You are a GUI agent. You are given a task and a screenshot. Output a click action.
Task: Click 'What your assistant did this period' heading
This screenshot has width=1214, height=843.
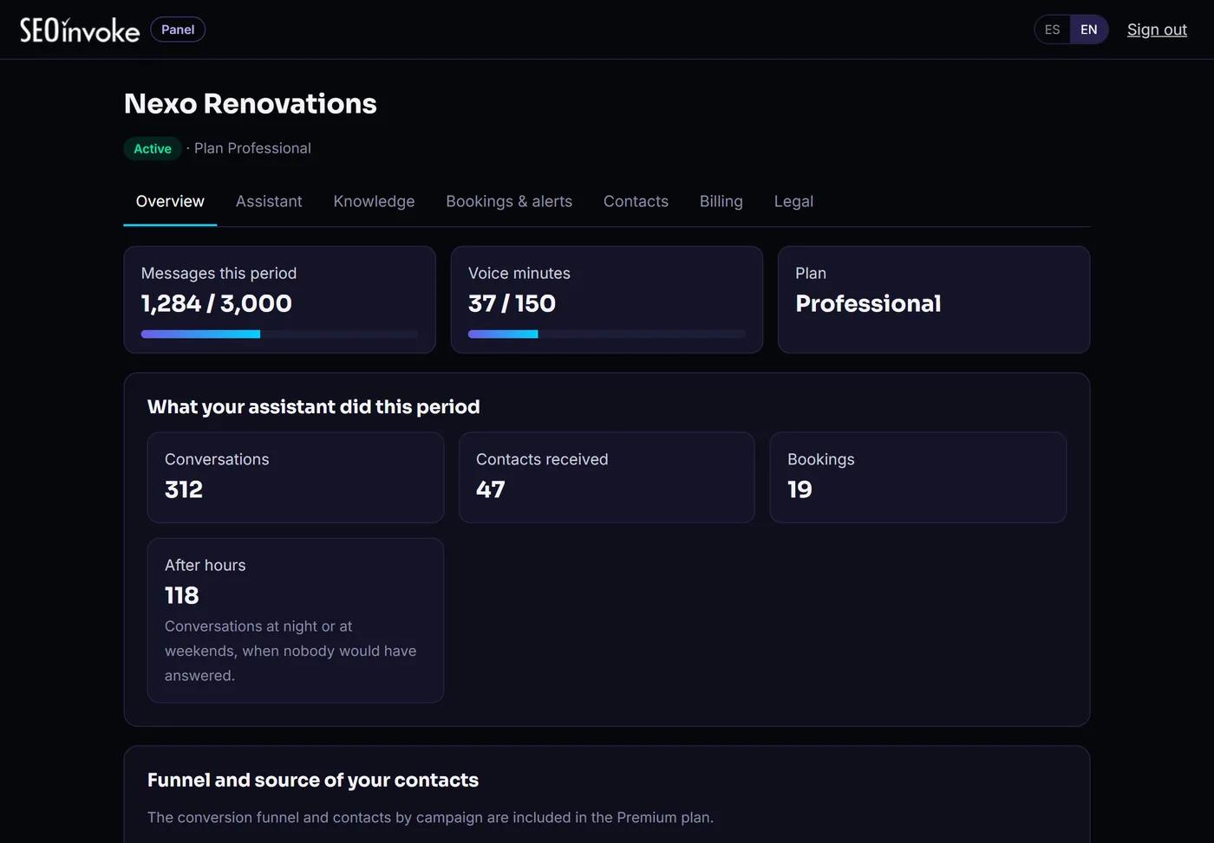[x=314, y=407]
